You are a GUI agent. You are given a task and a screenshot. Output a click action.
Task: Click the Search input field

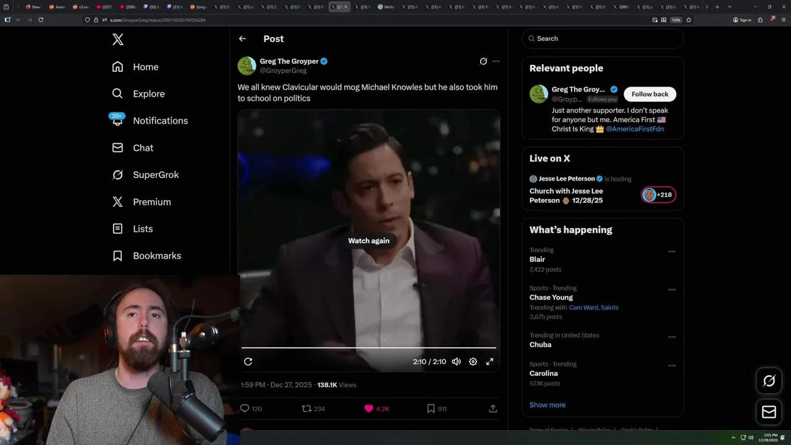pos(603,38)
